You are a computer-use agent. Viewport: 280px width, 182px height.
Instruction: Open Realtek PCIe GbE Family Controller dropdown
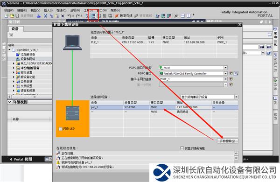(x=225, y=73)
